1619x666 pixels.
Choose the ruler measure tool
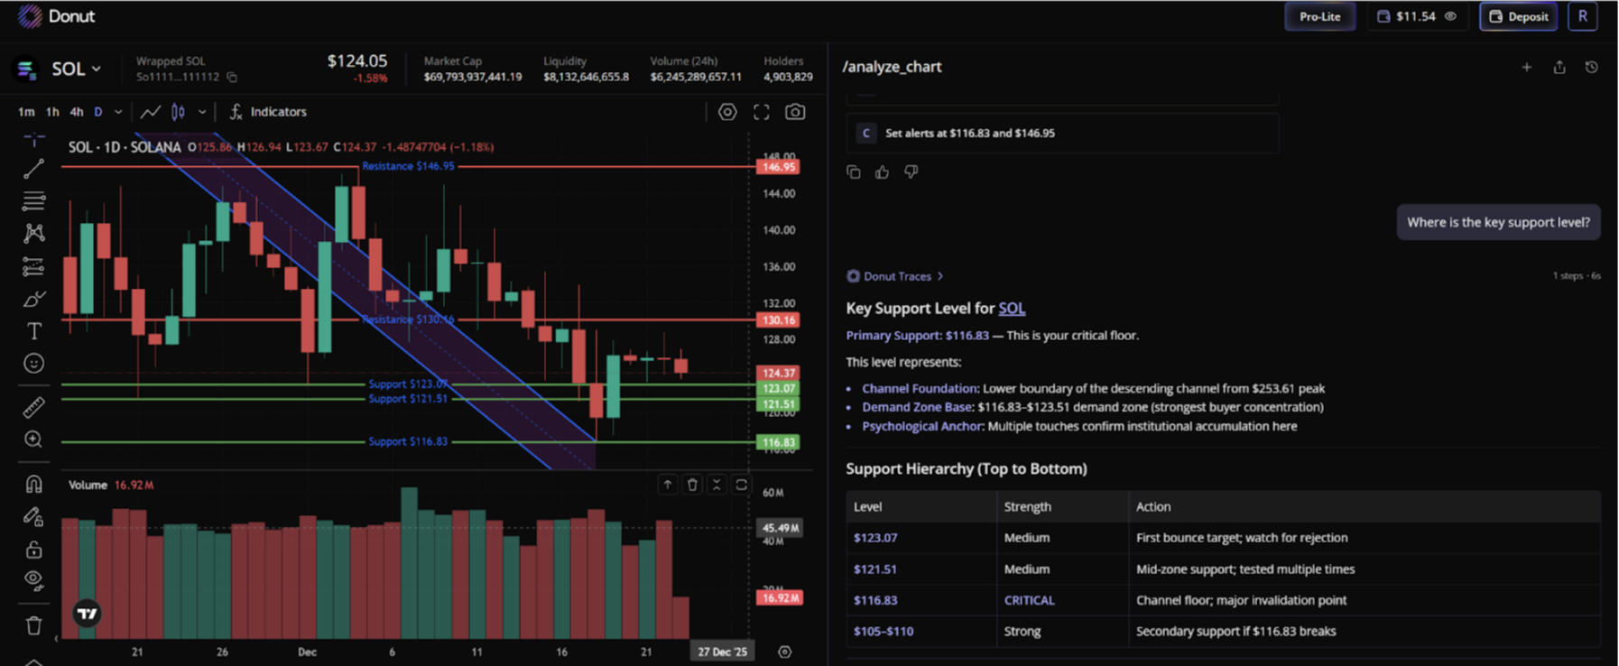33,407
